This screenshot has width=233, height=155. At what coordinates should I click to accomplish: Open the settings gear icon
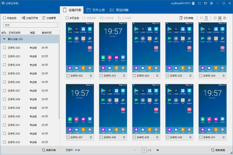pyautogui.click(x=212, y=3)
